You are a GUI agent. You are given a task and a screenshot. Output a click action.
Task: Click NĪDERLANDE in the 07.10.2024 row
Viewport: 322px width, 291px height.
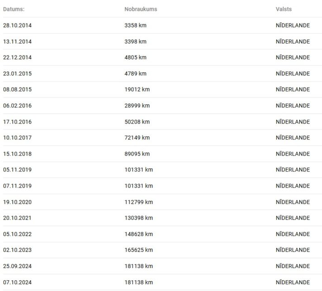[x=293, y=282]
